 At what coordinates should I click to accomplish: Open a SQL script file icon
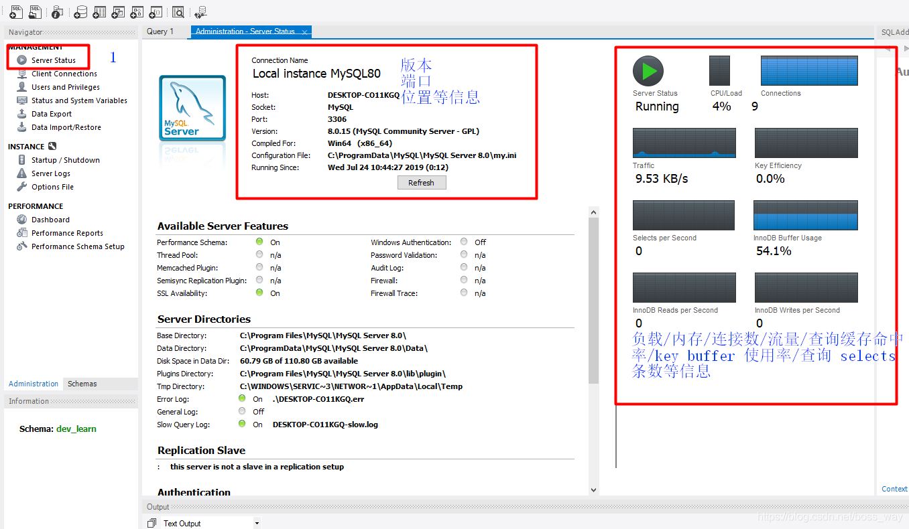pos(35,11)
